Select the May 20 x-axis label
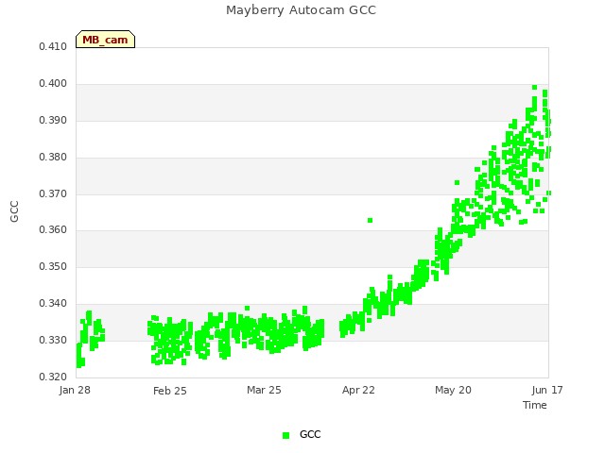605x453 pixels. coord(453,390)
